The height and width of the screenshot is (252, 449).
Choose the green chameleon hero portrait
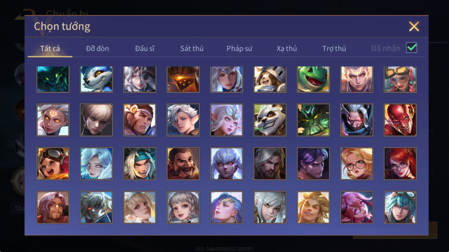[x=313, y=79]
